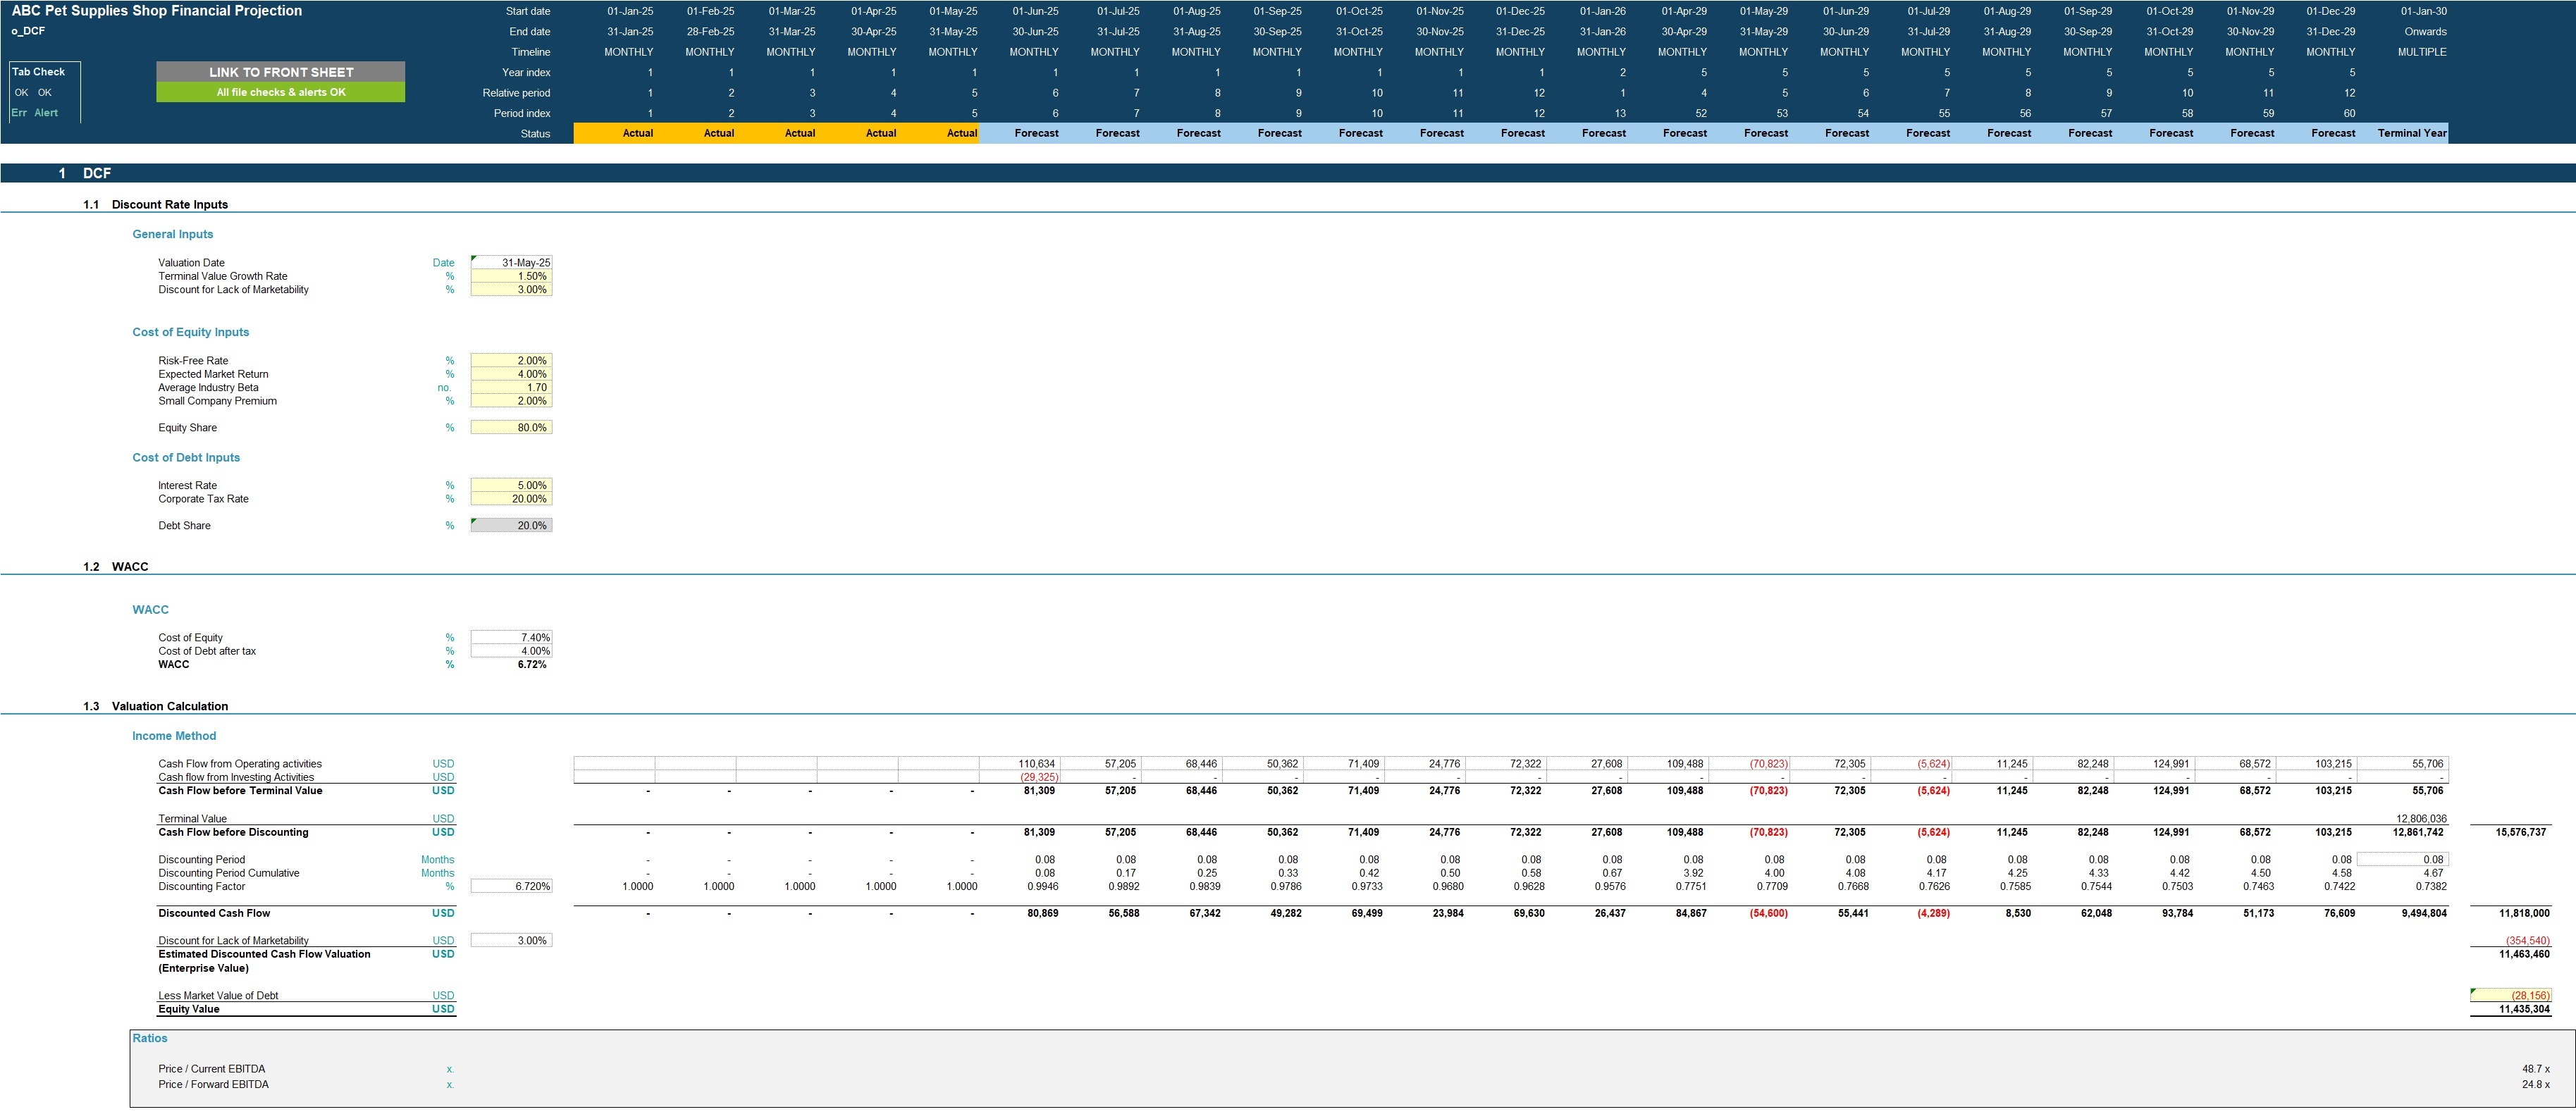2576x1119 pixels.
Task: Click the '1.1 Discount Rate Inputs' section heading
Action: coord(156,205)
